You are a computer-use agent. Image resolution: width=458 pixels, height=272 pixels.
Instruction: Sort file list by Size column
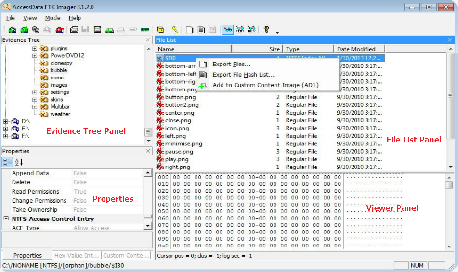click(257, 49)
